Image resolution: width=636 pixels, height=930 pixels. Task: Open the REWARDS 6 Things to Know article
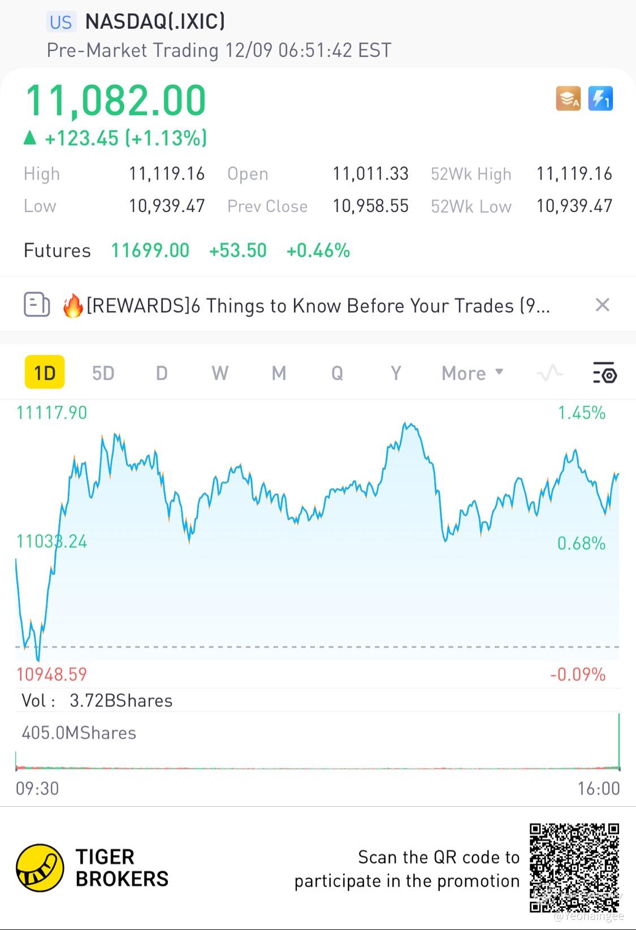[317, 306]
